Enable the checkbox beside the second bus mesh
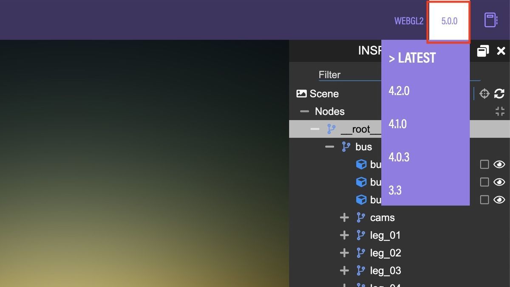The height and width of the screenshot is (287, 510). [x=484, y=181]
